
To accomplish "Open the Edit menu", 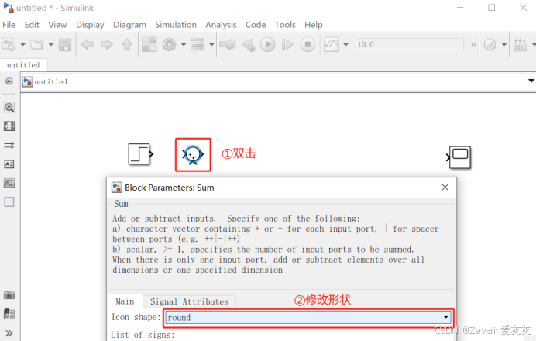I will [x=32, y=25].
